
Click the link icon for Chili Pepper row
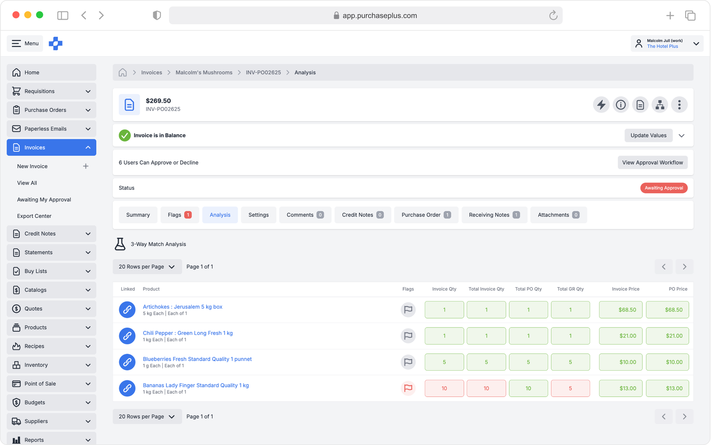click(127, 336)
